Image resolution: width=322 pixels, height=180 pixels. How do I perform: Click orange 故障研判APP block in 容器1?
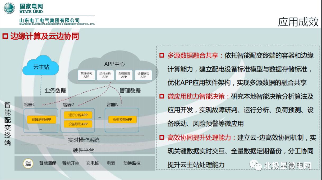coord(42,119)
